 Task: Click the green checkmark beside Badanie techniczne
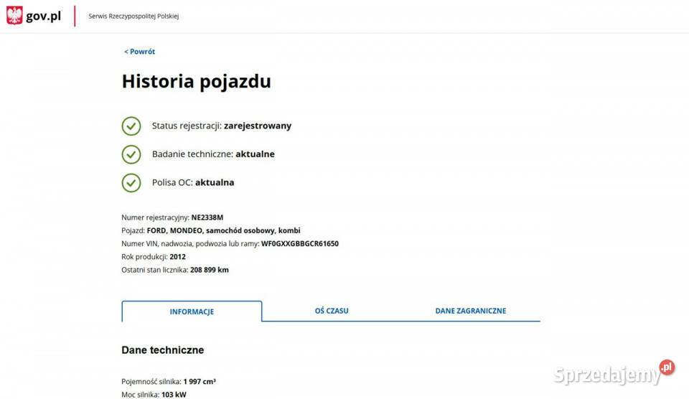(x=131, y=154)
